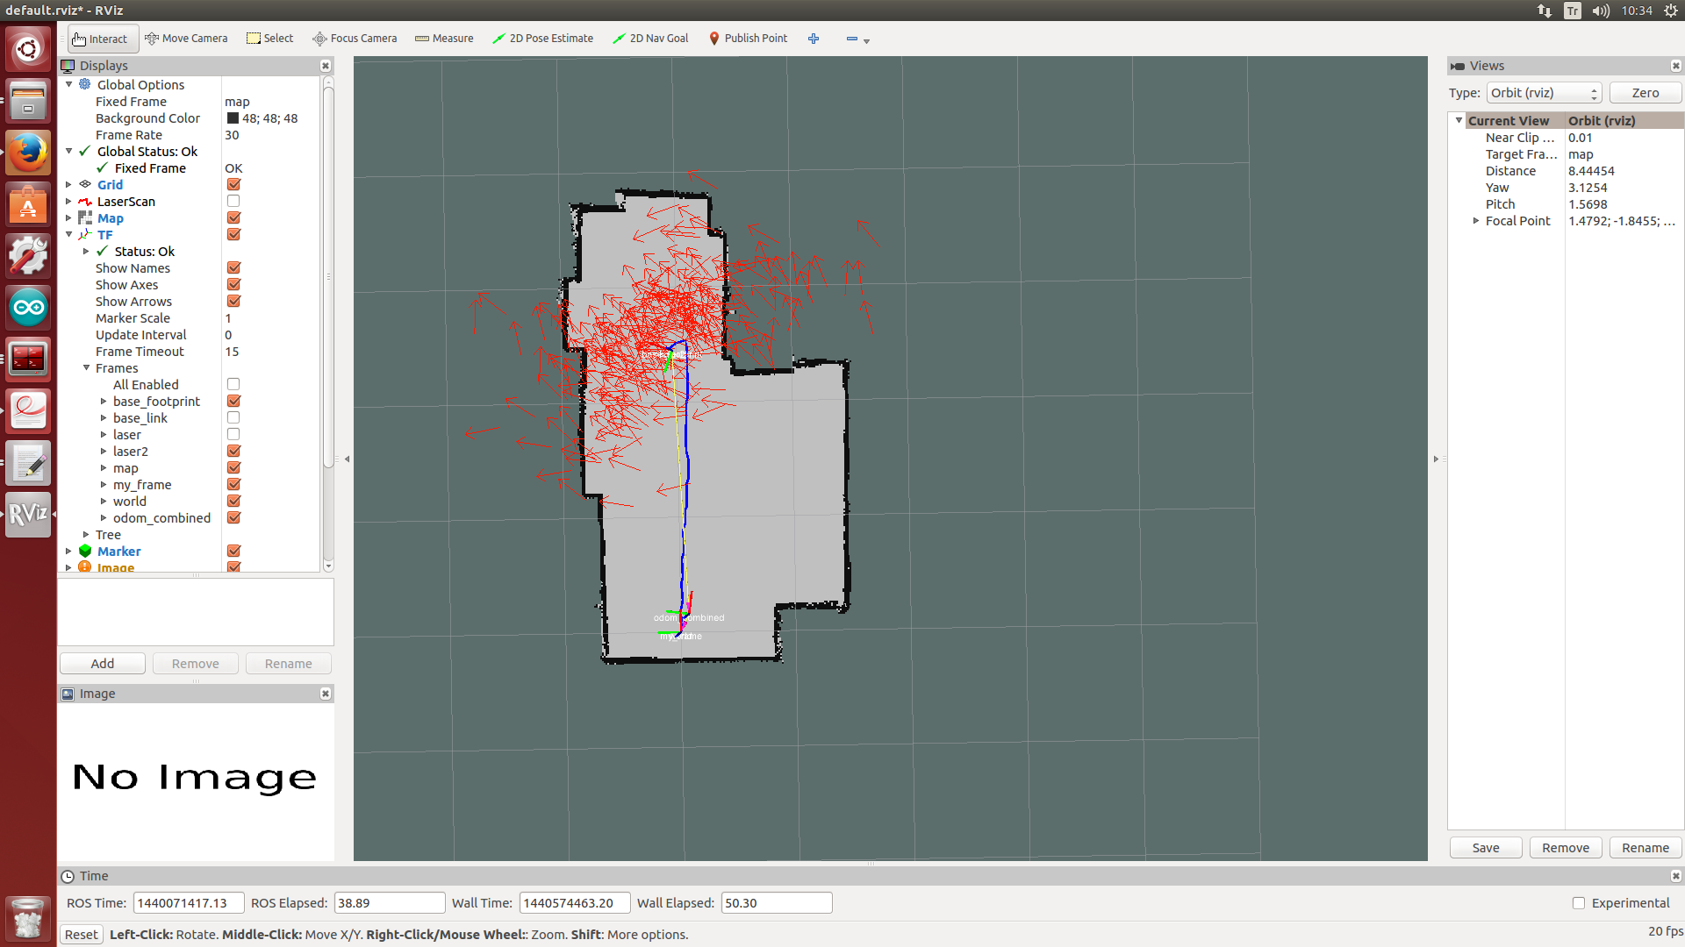Image resolution: width=1685 pixels, height=947 pixels.
Task: Close the Time panel
Action: [1675, 876]
